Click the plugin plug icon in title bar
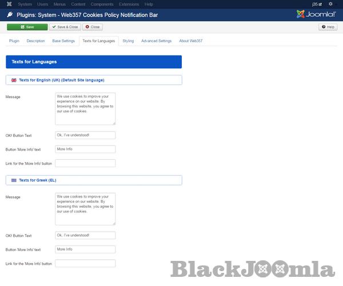This screenshot has height=286, width=343. tap(10, 14)
